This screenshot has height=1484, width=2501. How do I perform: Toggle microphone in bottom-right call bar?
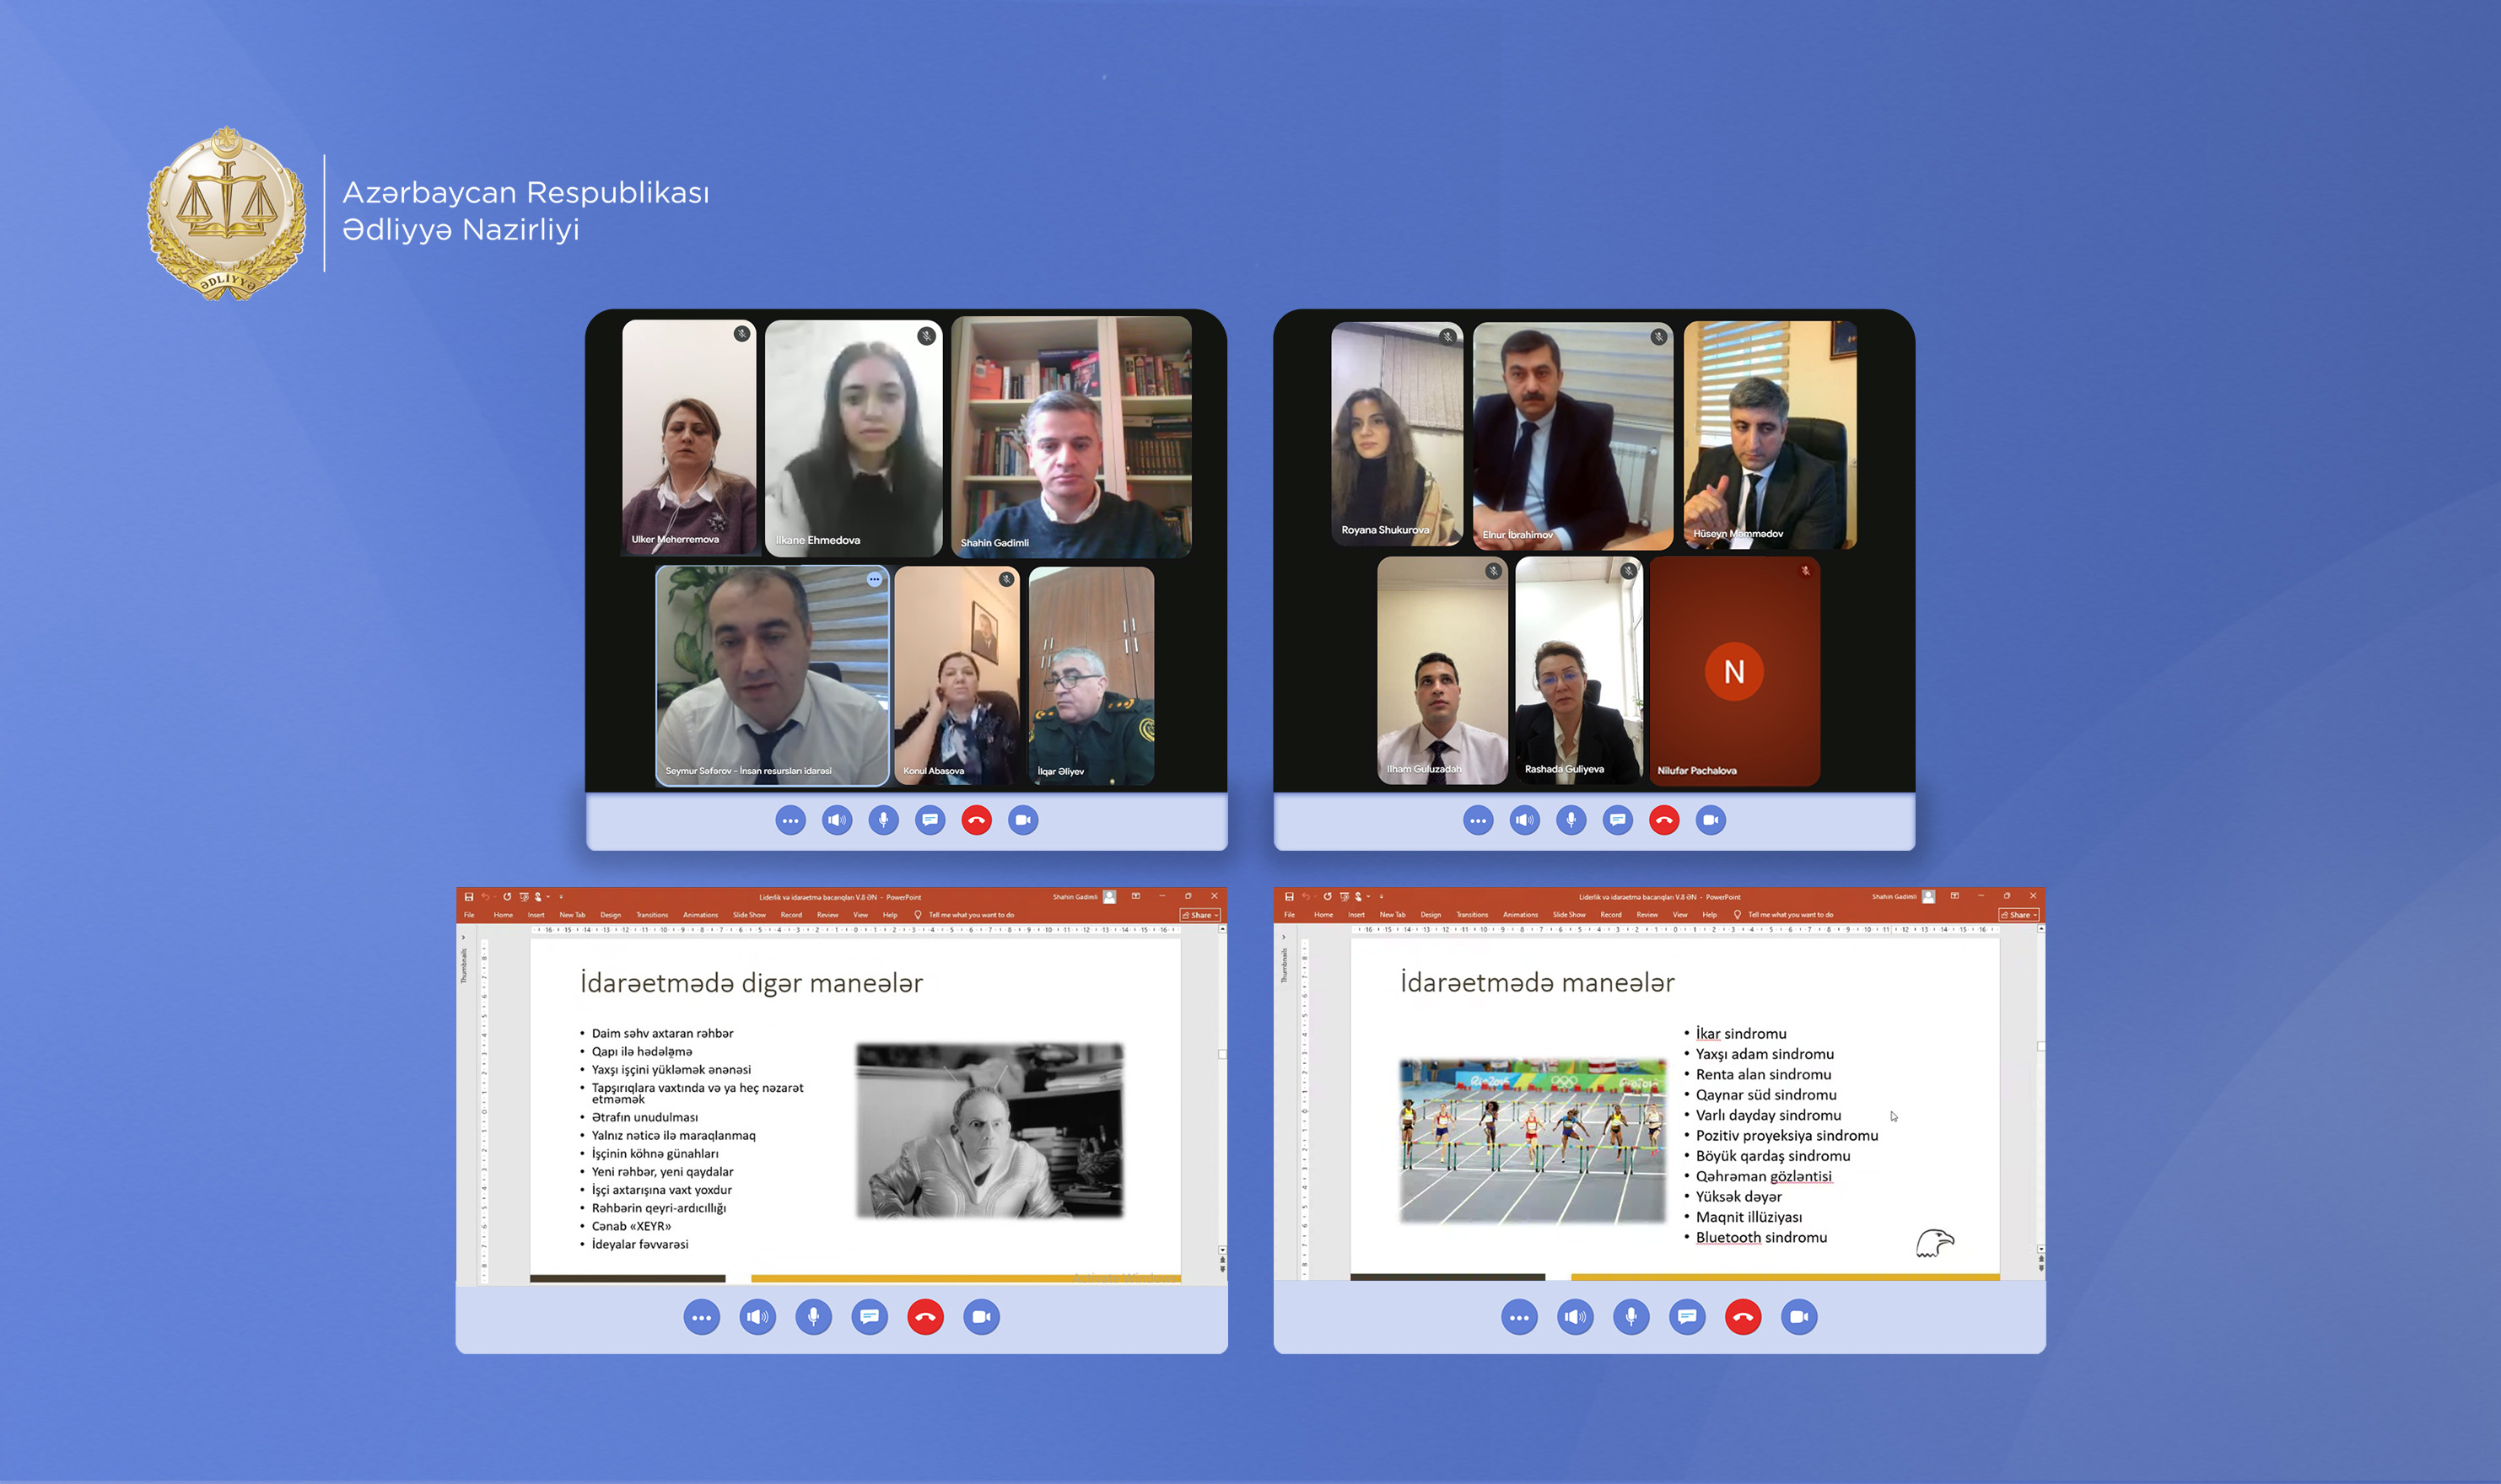click(x=1631, y=1317)
